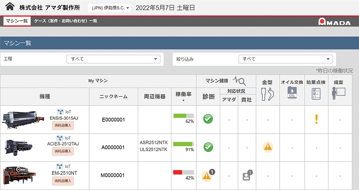Click the ENSIS-3015AJ model name
Screen dimensions: 359x190
[x=64, y=118]
